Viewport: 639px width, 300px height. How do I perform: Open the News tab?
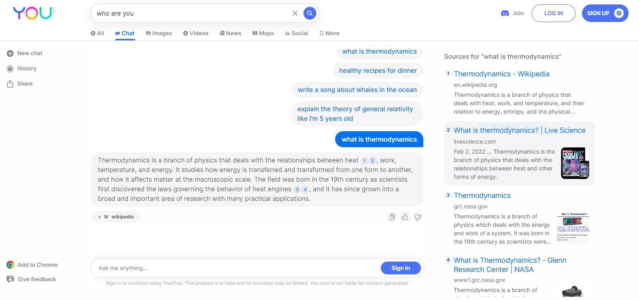tap(231, 33)
